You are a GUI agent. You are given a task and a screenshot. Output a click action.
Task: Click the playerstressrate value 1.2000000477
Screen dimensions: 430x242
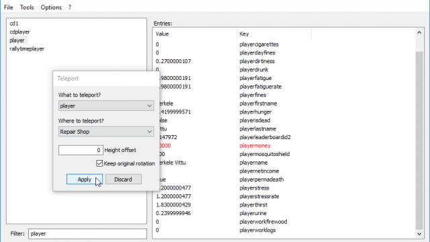173,196
